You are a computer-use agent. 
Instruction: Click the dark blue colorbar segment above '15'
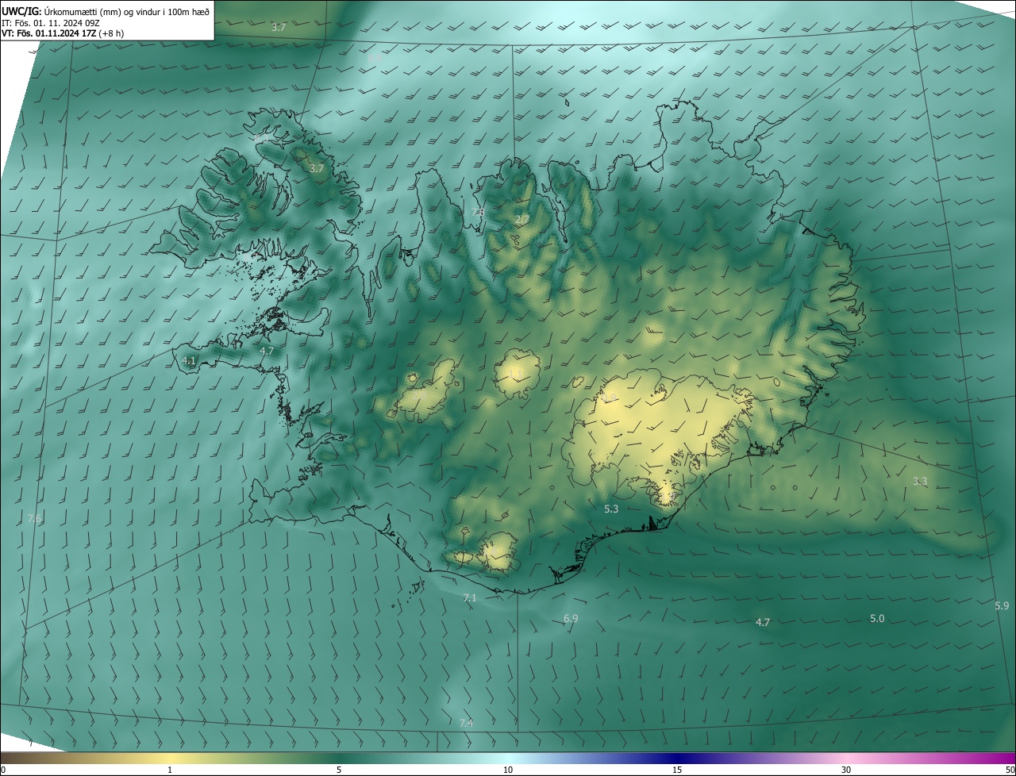coord(677,758)
